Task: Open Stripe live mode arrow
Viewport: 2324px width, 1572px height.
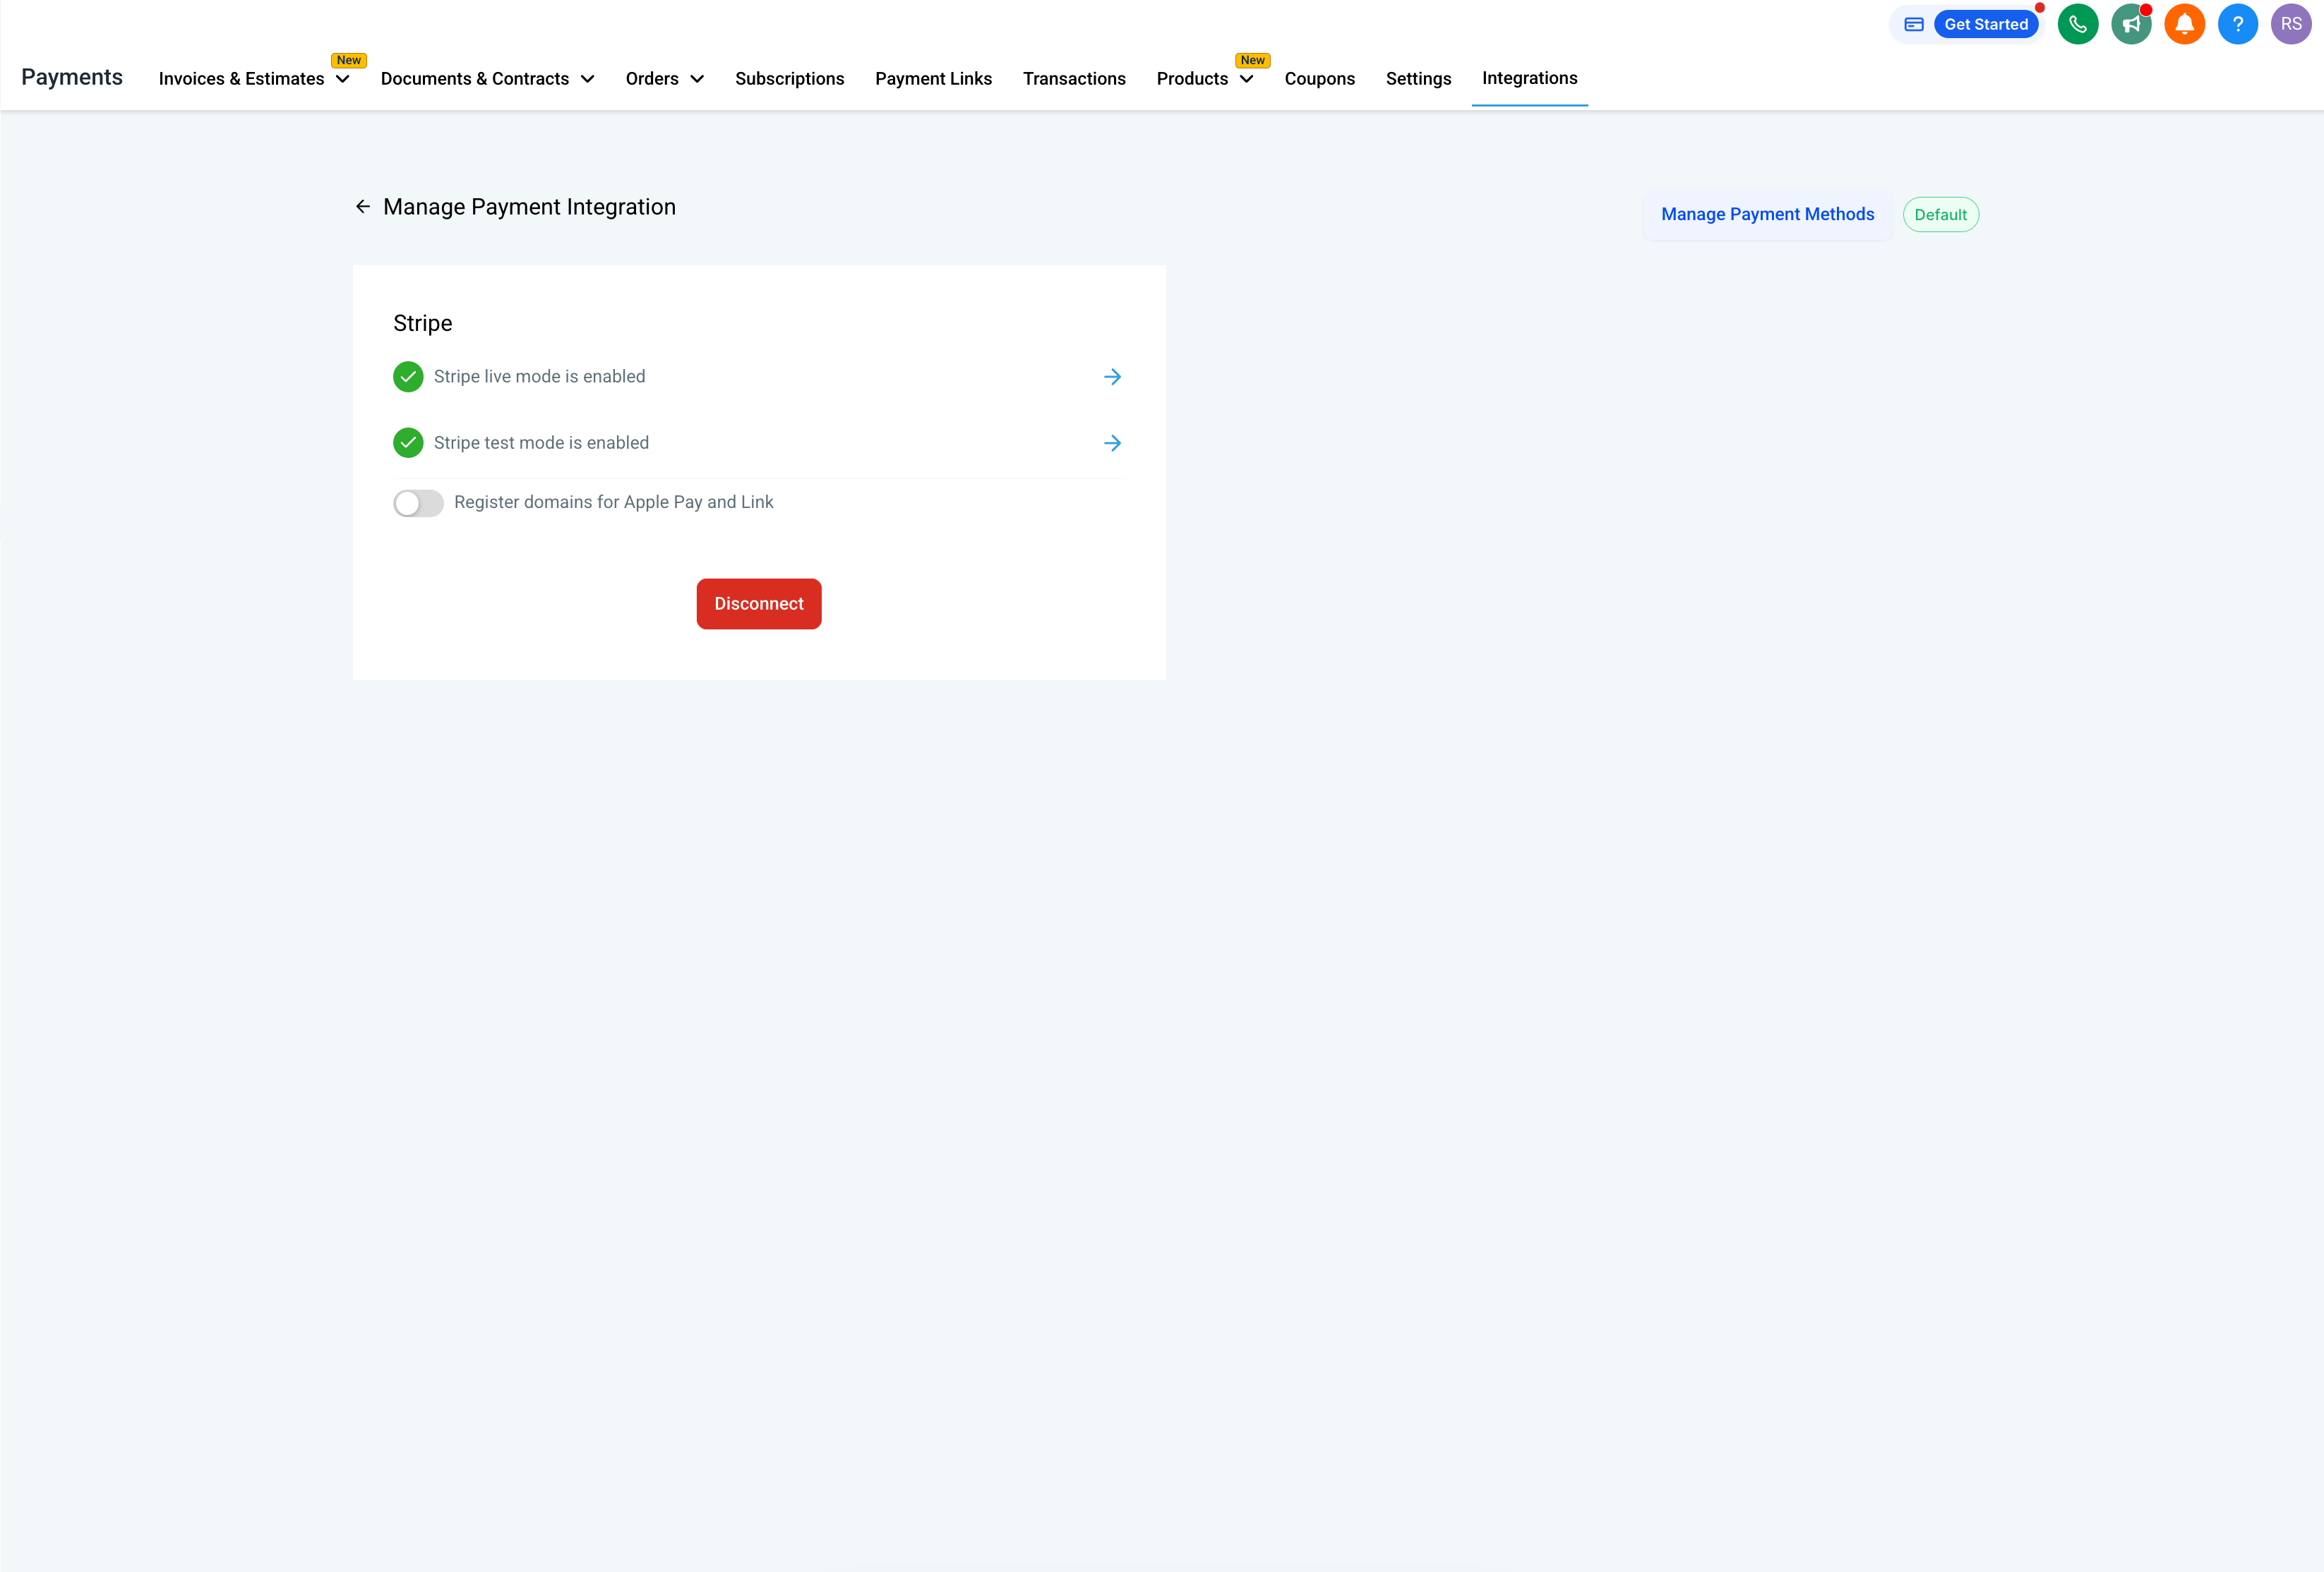Action: (x=1112, y=377)
